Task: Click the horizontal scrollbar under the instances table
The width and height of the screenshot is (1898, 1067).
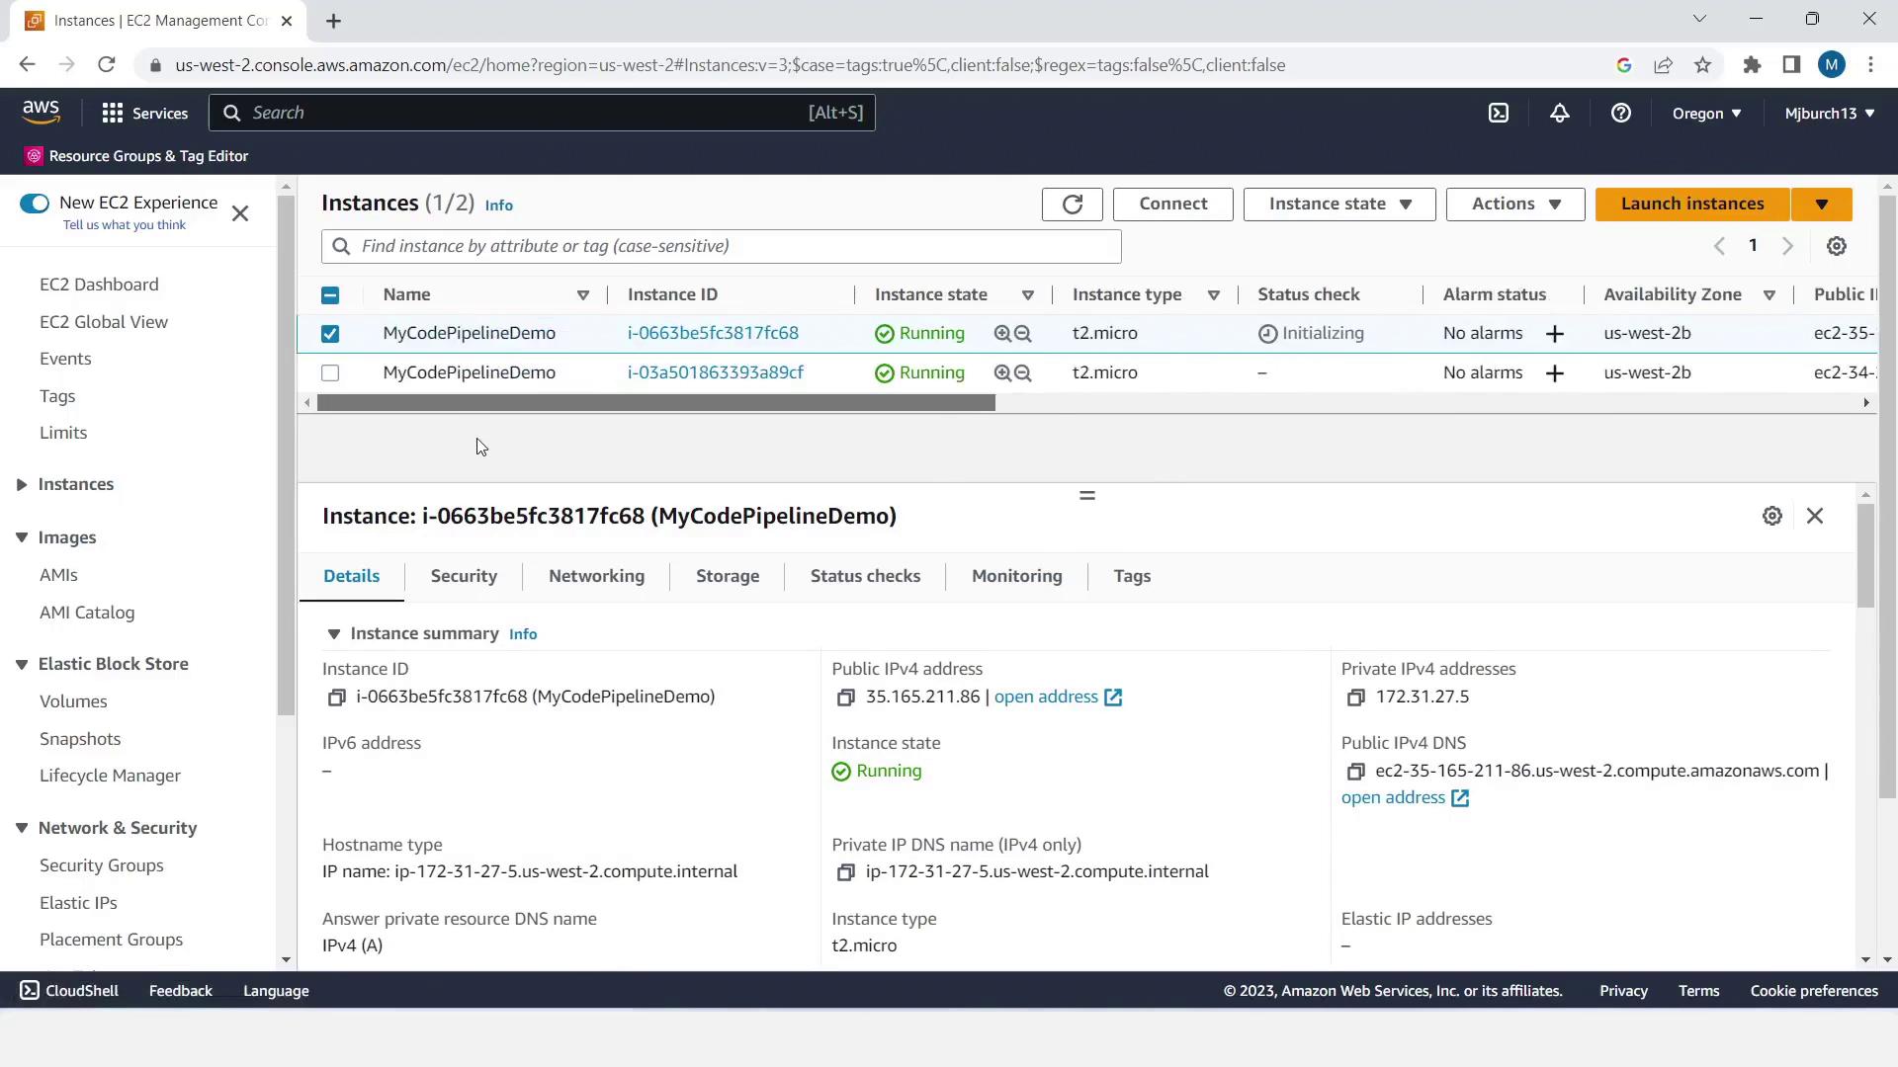Action: [655, 403]
